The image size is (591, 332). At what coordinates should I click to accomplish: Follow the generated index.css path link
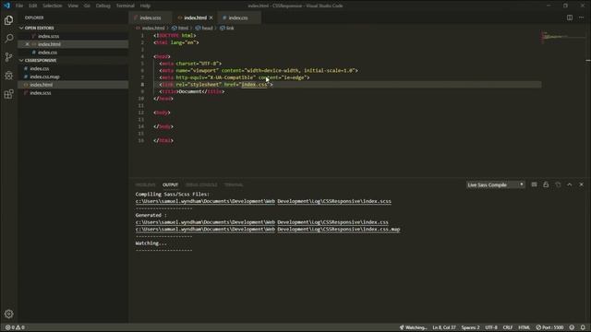[x=261, y=222]
